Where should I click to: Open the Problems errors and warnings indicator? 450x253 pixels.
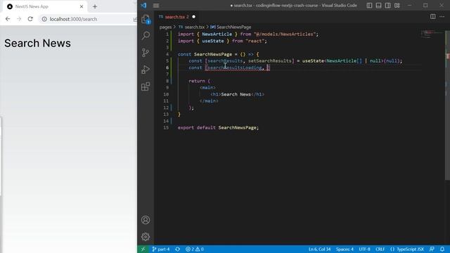point(194,249)
